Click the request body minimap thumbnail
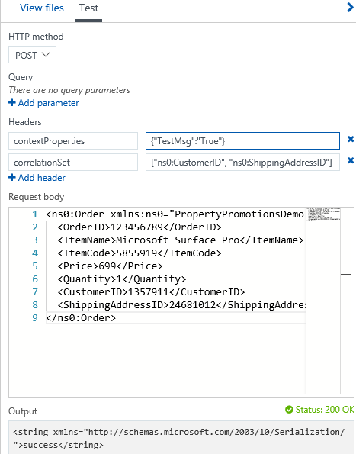 323,214
